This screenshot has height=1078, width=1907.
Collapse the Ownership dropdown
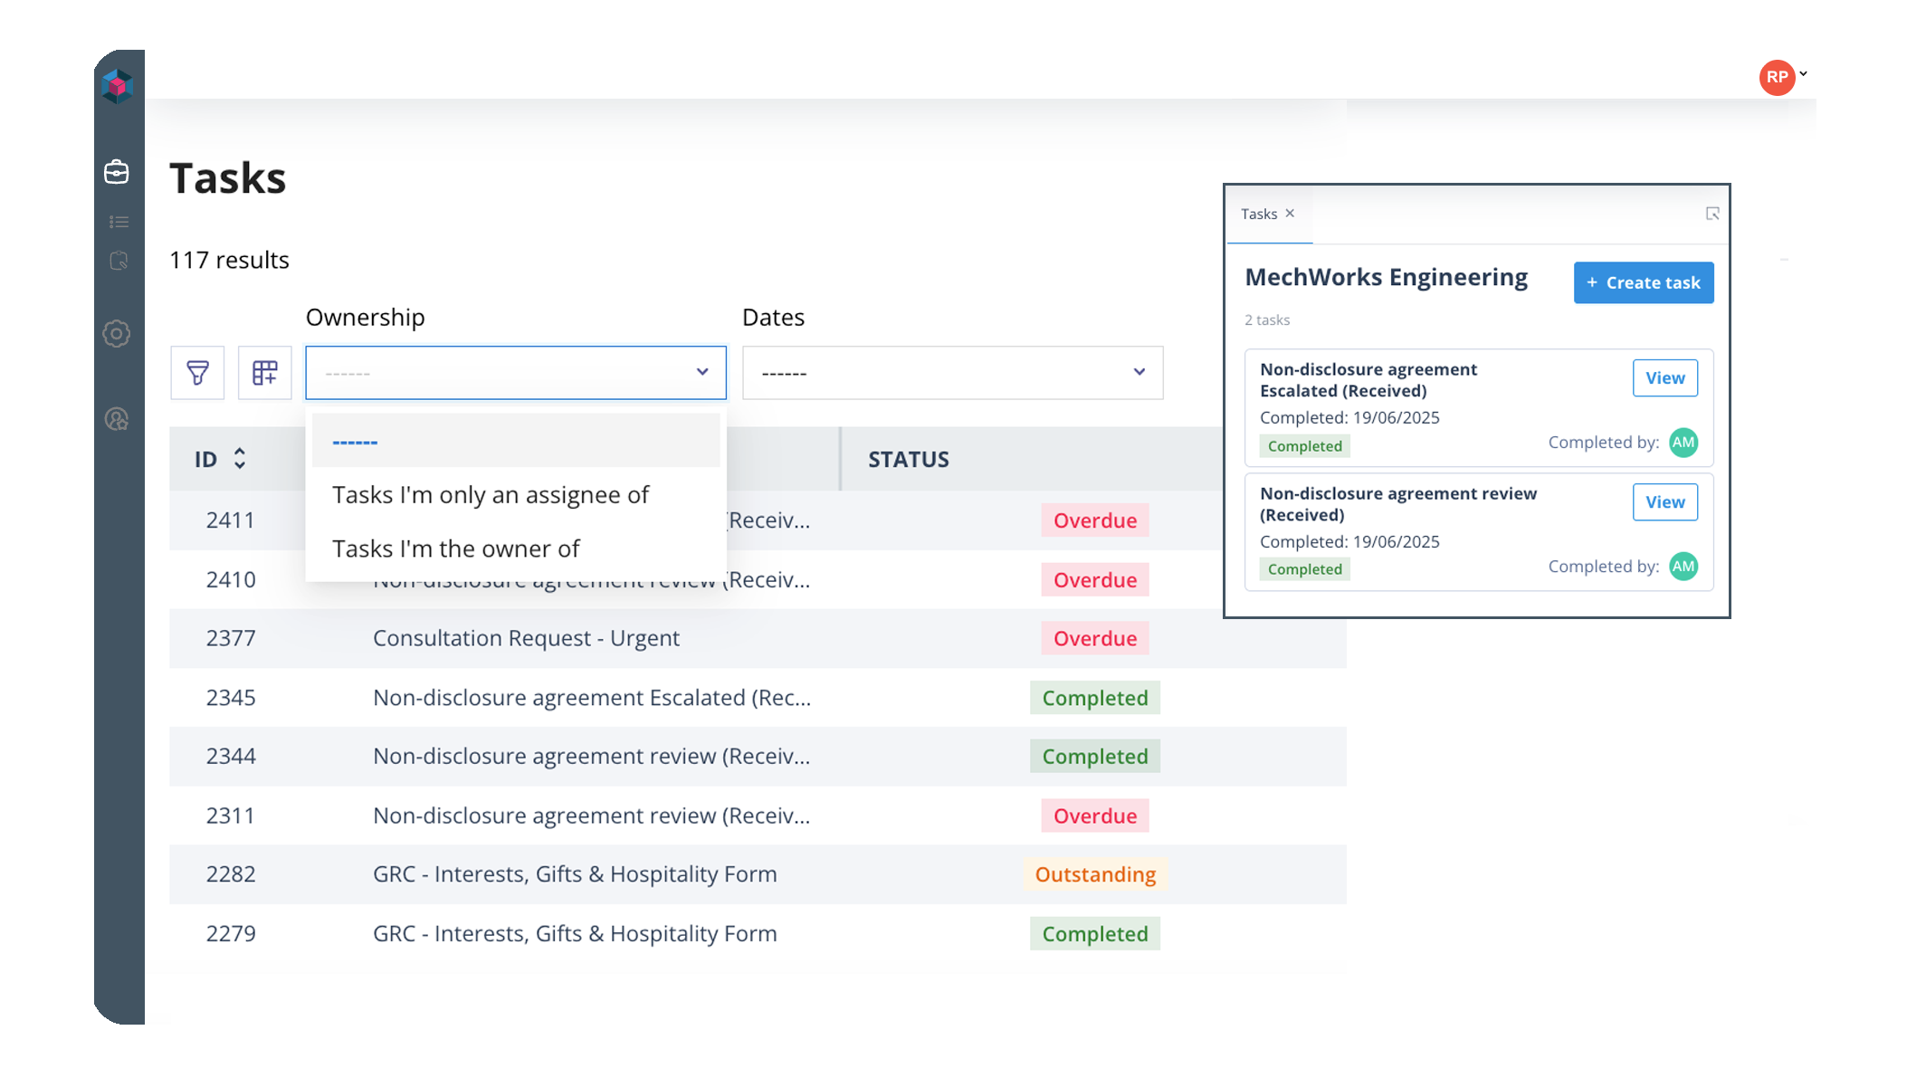[701, 372]
